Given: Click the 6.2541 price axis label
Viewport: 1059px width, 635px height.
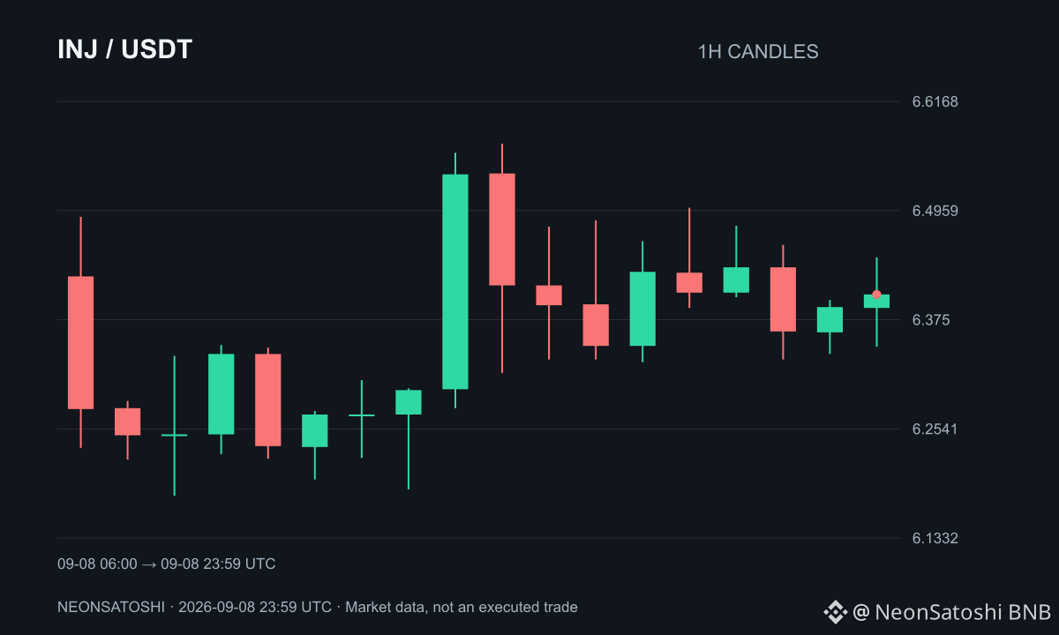Looking at the screenshot, I should (935, 429).
